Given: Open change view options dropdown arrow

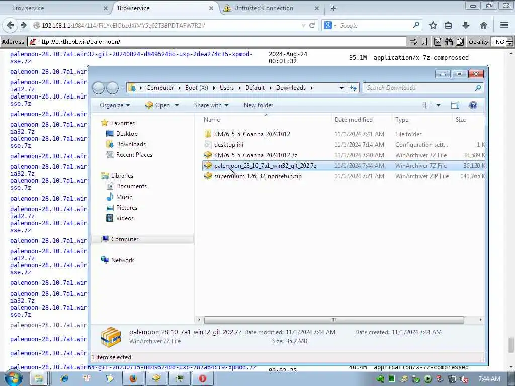Looking at the screenshot, I should 438,105.
